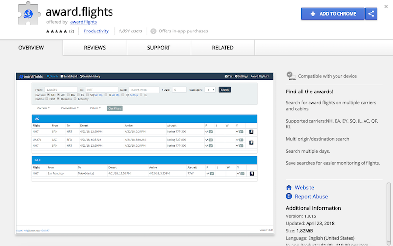This screenshot has height=246, width=393.
Task: Click the home icon beside Website
Action: (289, 187)
